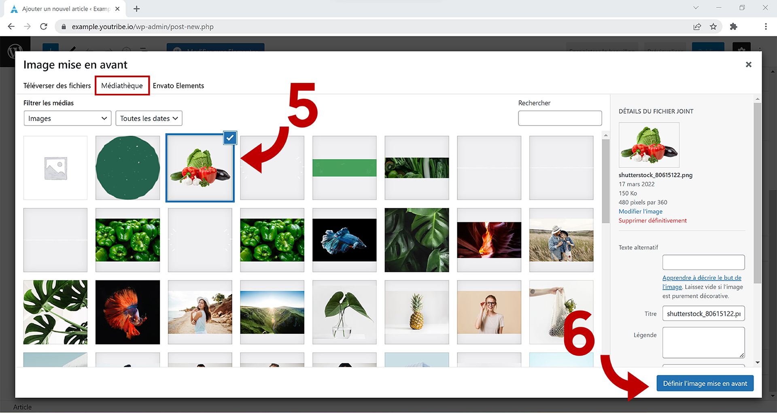Screen dimensions: 777x413
Task: Click Définir l'image mise en avant button
Action: click(x=705, y=383)
